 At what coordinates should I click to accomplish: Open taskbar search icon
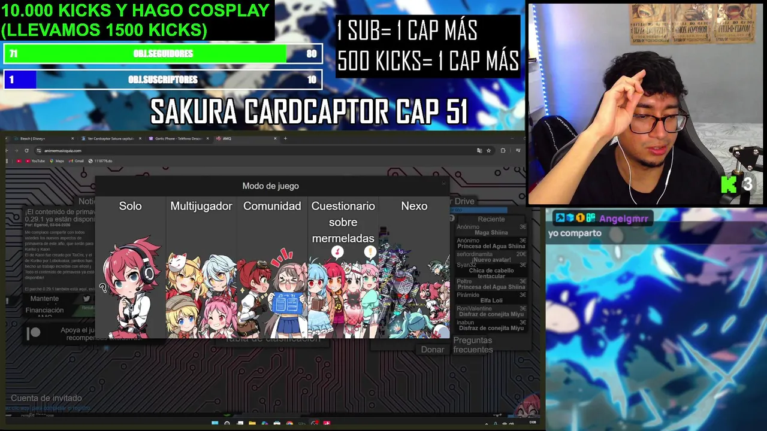click(x=227, y=423)
